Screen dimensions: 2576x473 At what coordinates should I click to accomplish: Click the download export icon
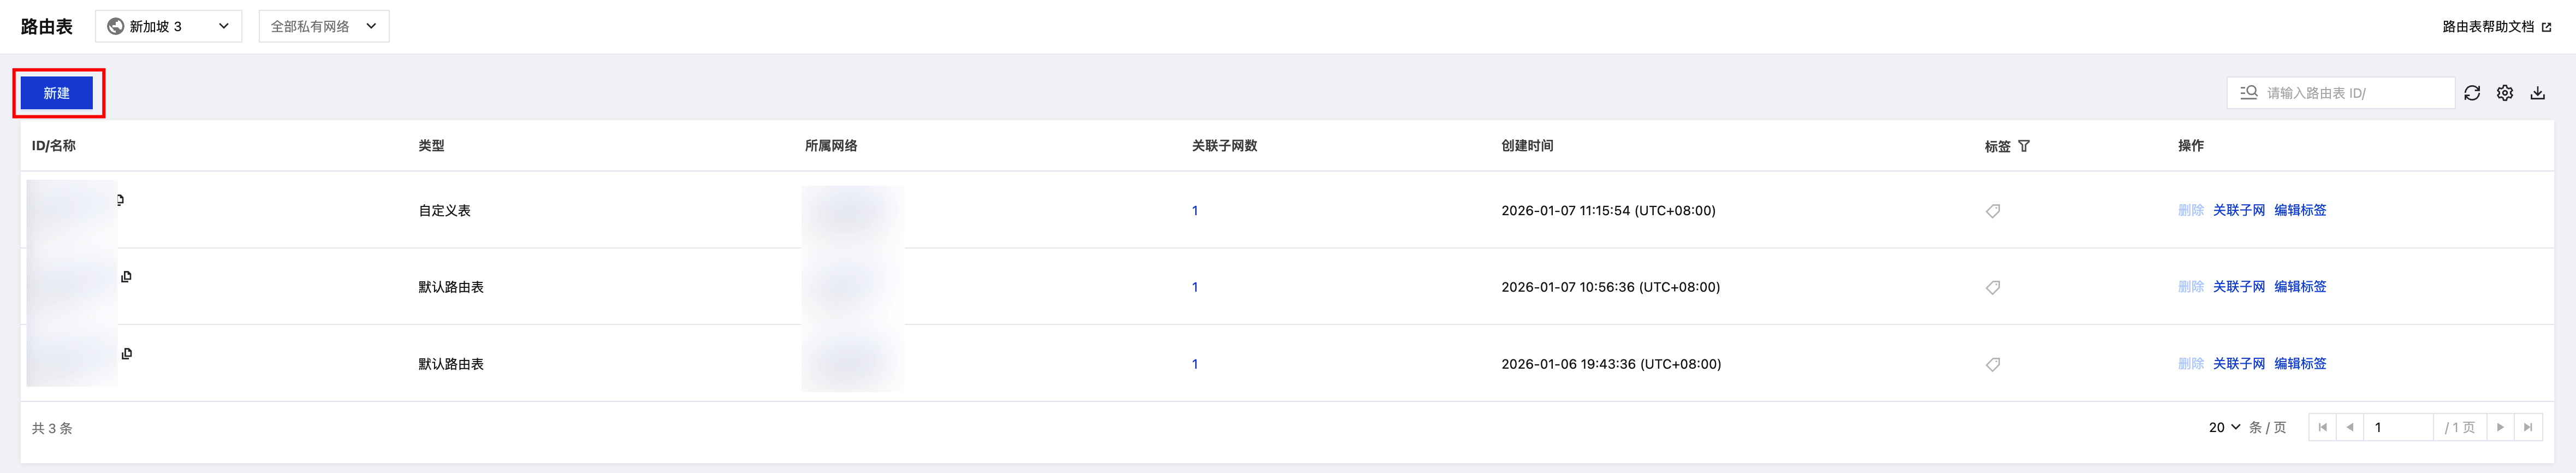2538,93
